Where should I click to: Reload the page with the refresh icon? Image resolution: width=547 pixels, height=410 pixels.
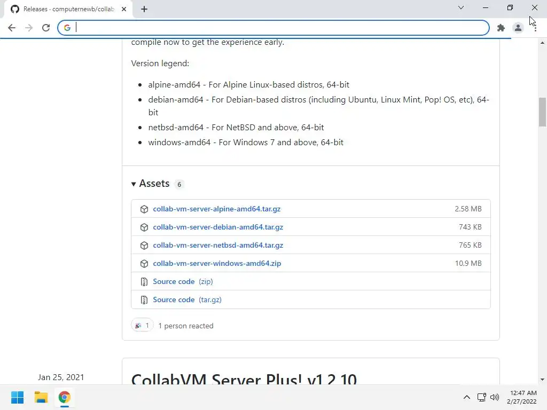(46, 28)
